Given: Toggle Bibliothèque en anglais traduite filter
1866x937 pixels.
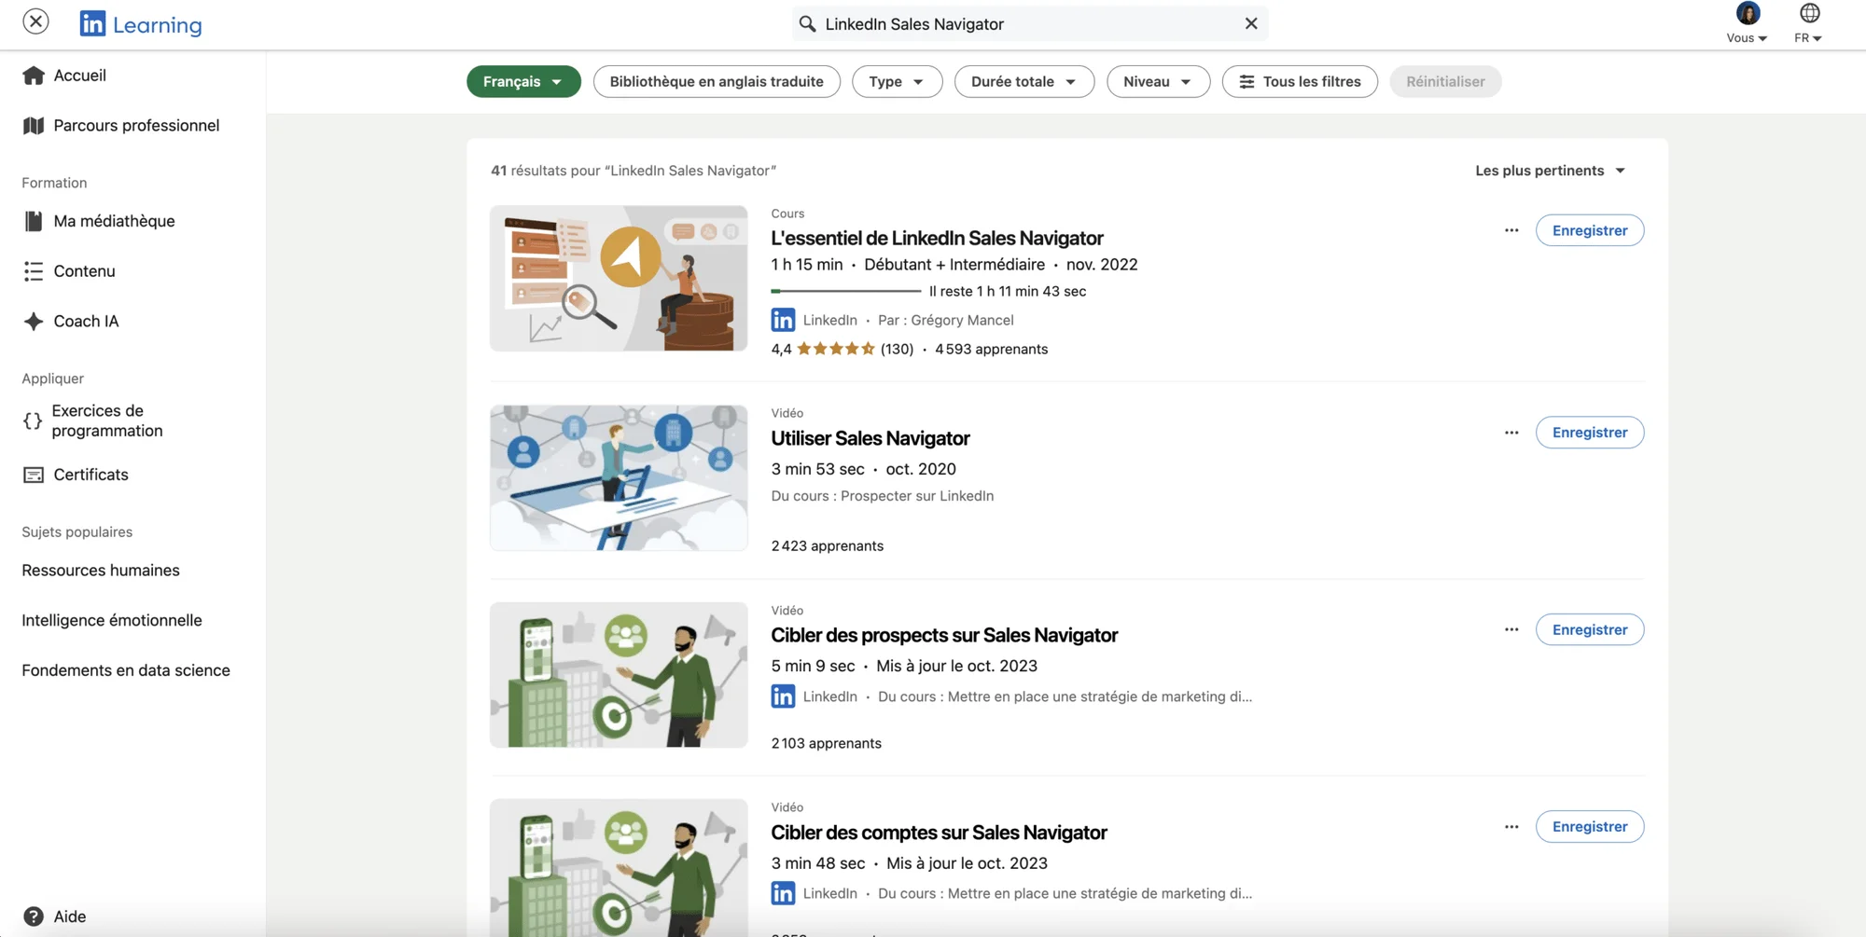Looking at the screenshot, I should [x=717, y=82].
